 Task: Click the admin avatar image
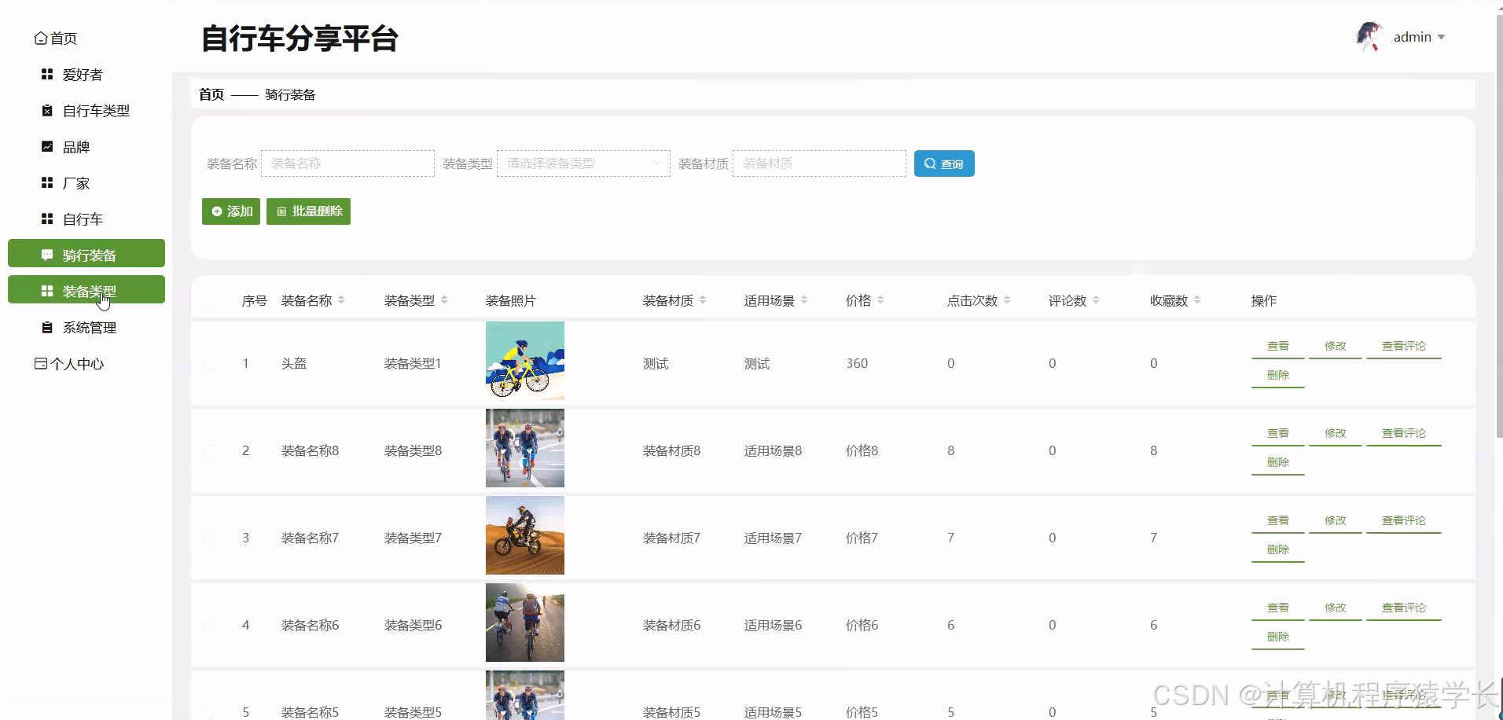[x=1370, y=37]
